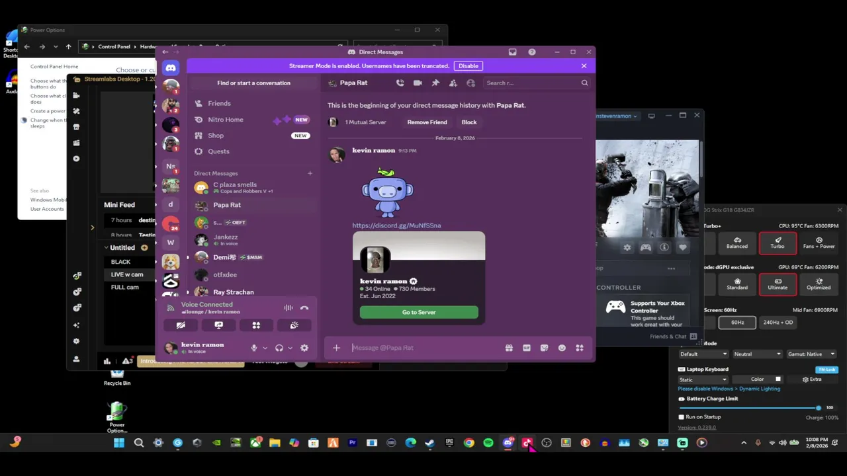Attach a file with plus button
Viewport: 847px width, 476px height.
(x=336, y=348)
